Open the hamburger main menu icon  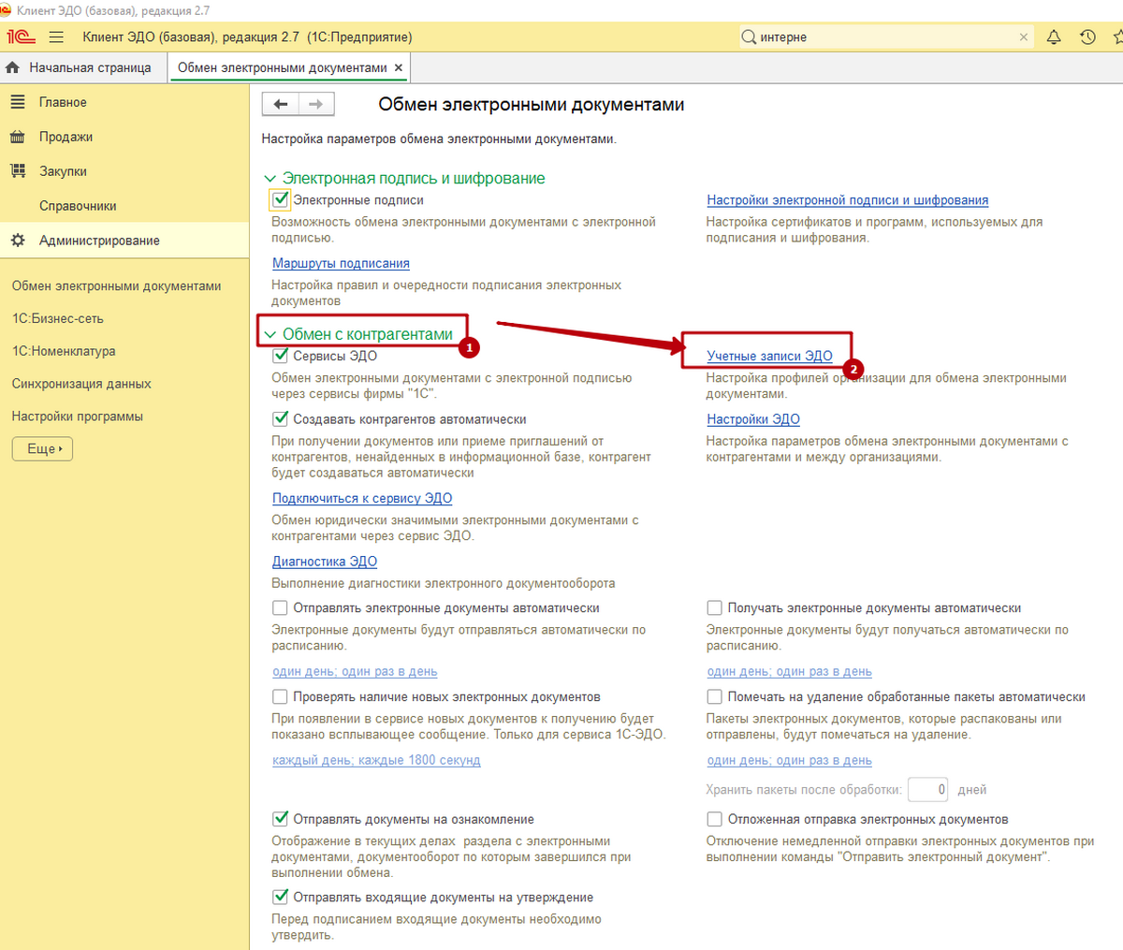56,37
